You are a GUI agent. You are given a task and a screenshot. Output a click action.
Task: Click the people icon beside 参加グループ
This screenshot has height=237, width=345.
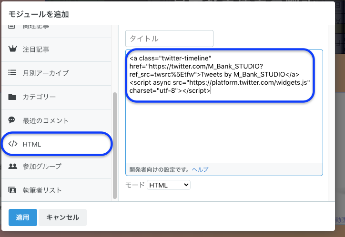coord(13,166)
